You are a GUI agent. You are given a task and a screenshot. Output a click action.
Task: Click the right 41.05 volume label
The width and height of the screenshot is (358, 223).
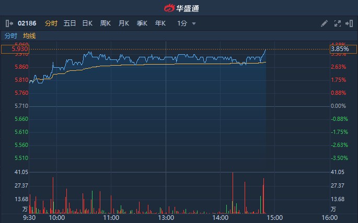tap(338, 172)
